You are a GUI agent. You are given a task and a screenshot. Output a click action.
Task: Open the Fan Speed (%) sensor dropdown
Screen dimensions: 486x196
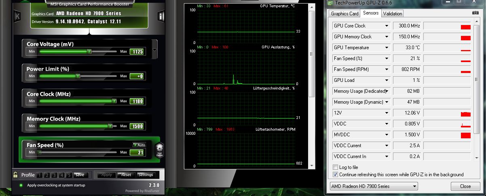click(x=387, y=58)
